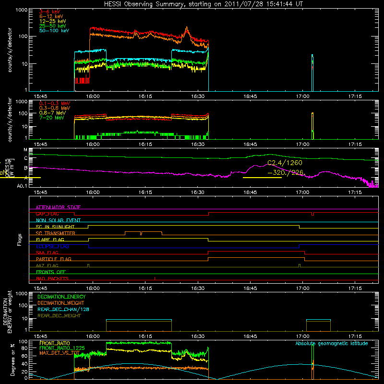
Task: Select the FLARE_FLAG label
Action: [x=50, y=240]
